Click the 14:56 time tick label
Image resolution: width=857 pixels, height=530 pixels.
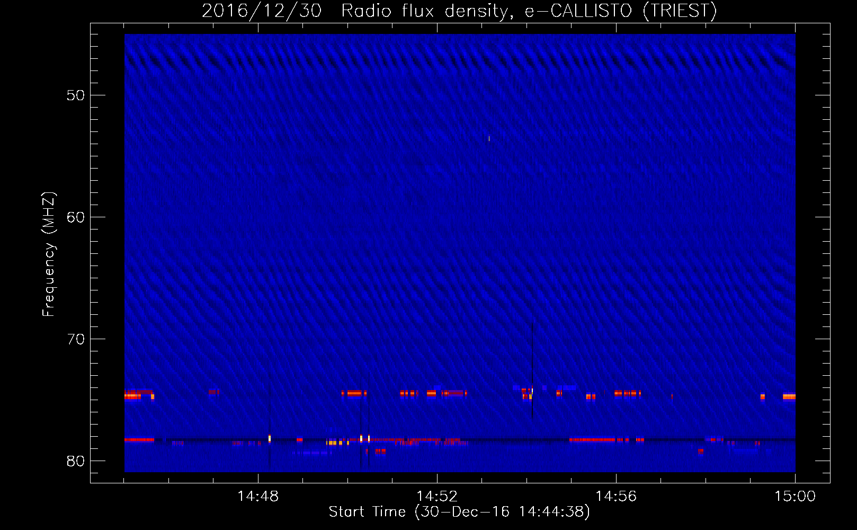click(x=616, y=497)
